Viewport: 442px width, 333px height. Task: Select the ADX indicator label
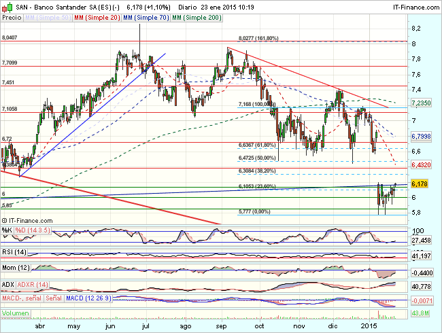point(8,285)
